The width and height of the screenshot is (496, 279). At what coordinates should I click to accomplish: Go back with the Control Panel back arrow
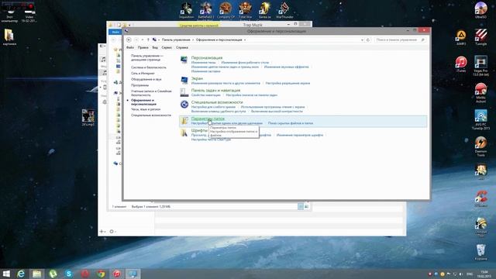point(129,40)
